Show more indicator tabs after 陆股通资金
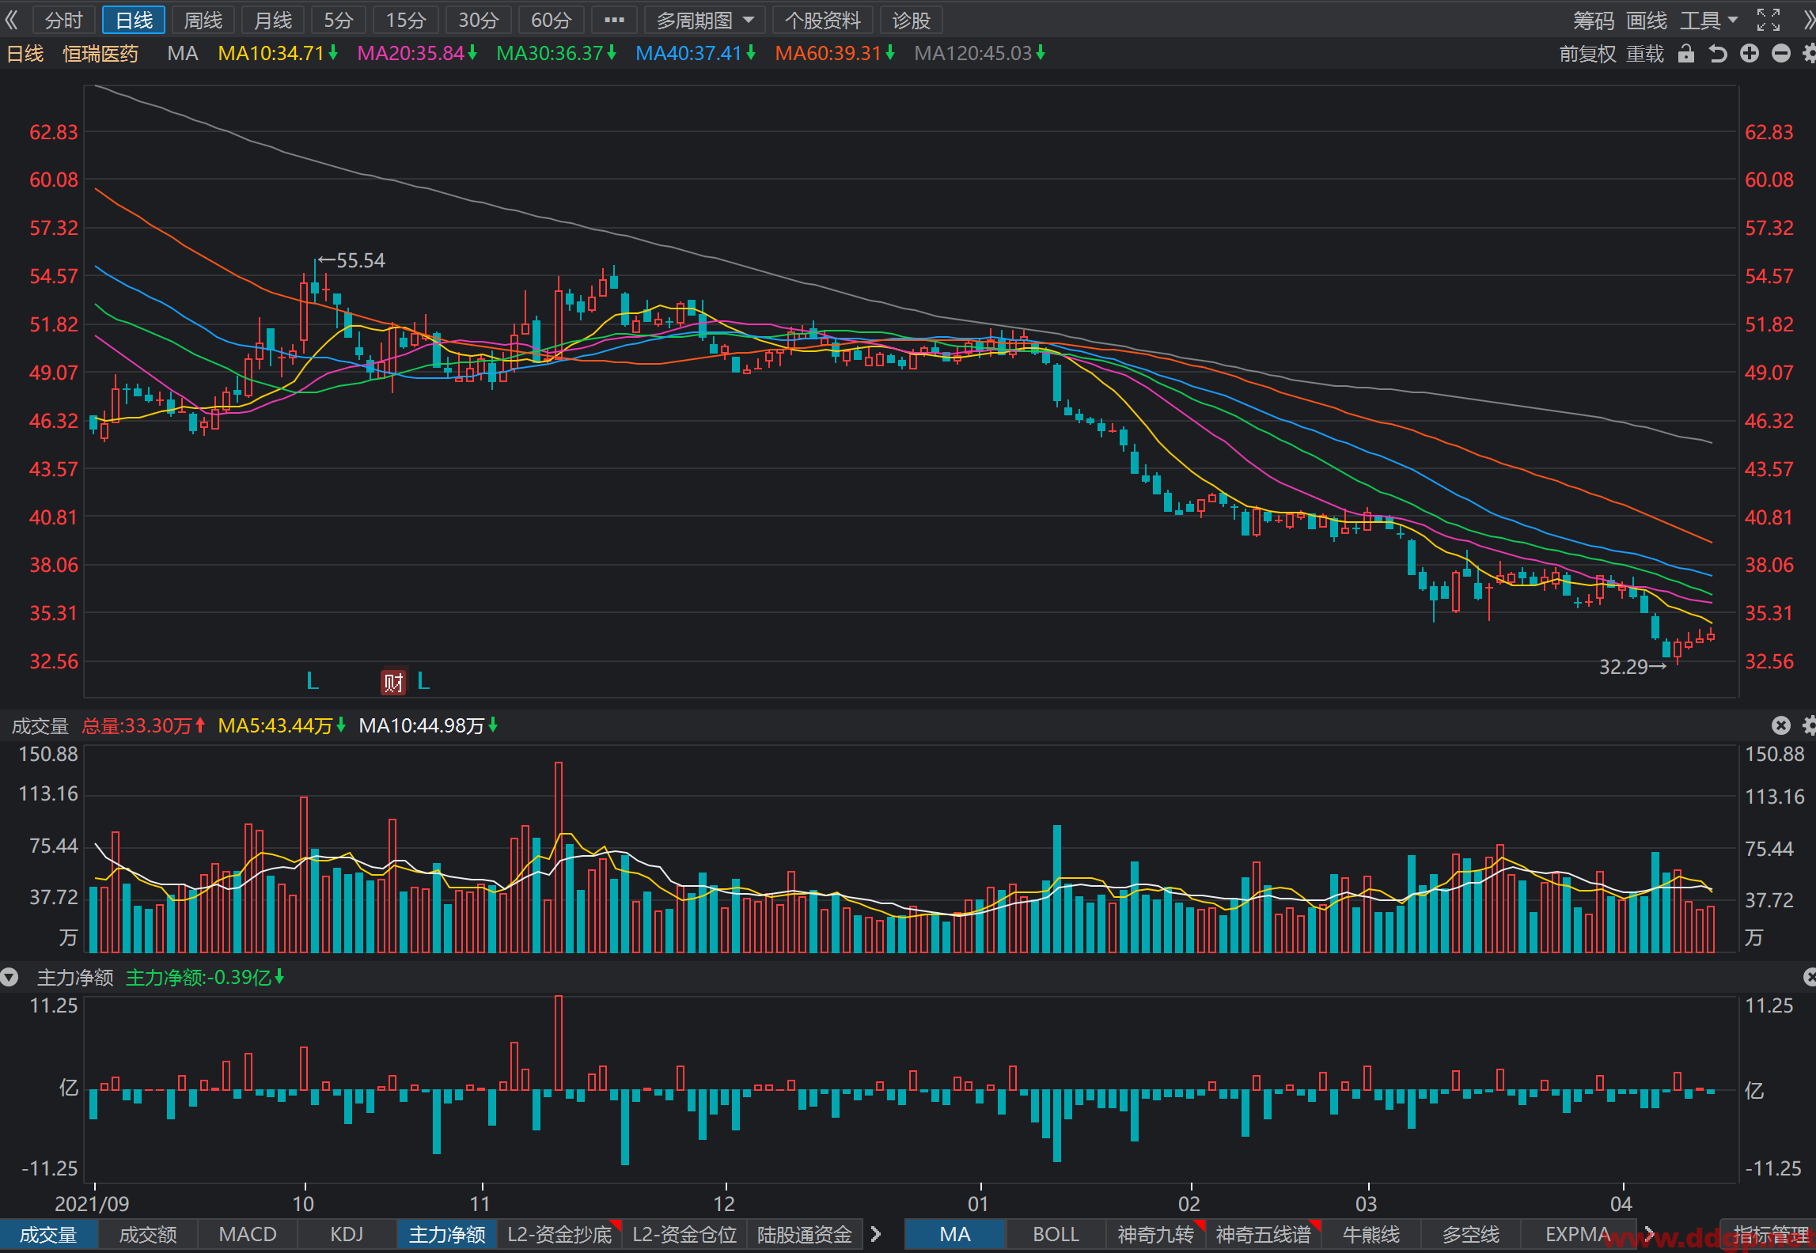Viewport: 1816px width, 1253px height. point(876,1234)
